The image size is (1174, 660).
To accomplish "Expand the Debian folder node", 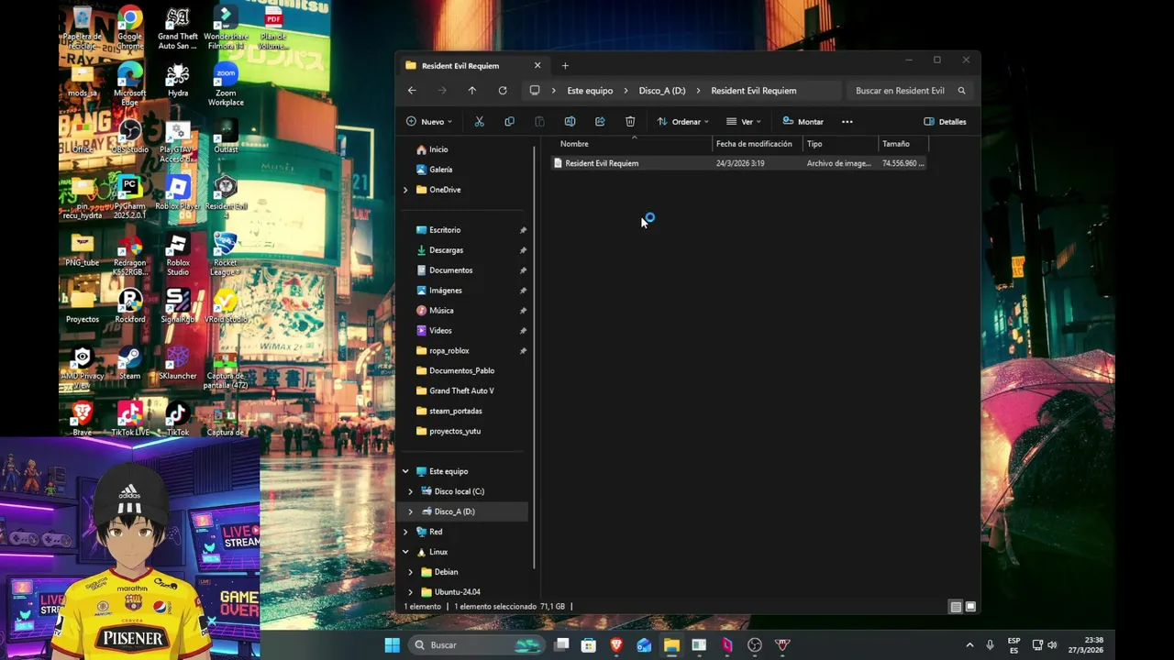I will (x=411, y=572).
